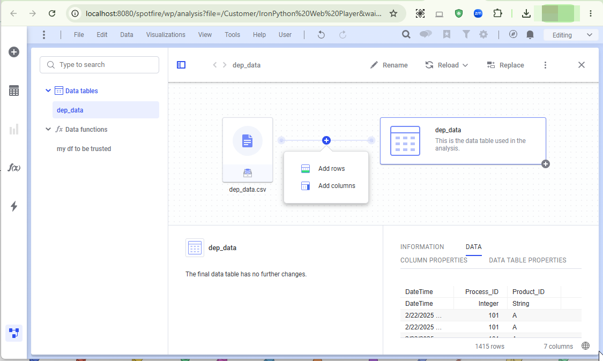
Task: Toggle the side panel layout icon
Action: [x=181, y=65]
